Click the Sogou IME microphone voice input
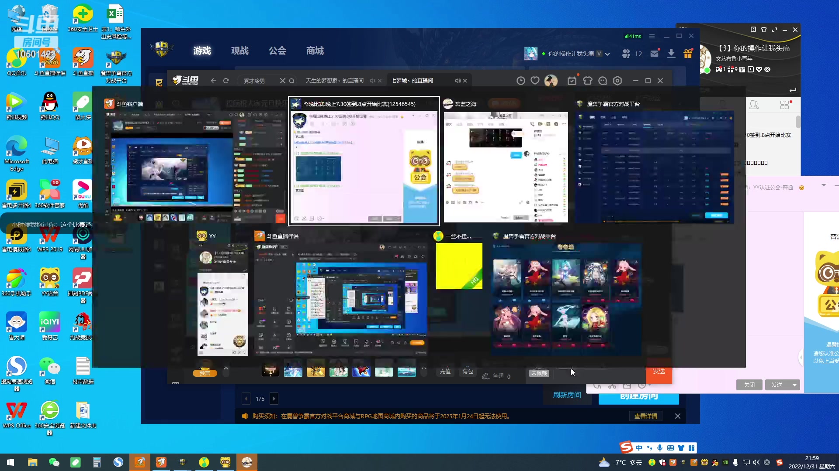The image size is (839, 471). 660,448
